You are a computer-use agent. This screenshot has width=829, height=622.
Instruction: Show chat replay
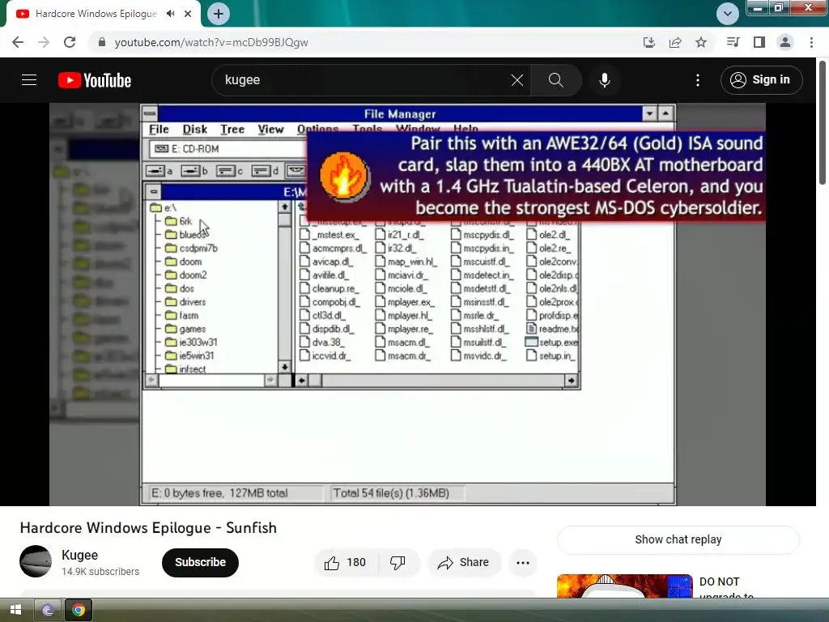678,539
